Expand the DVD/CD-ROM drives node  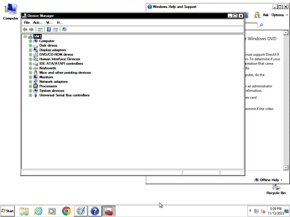pyautogui.click(x=30, y=55)
